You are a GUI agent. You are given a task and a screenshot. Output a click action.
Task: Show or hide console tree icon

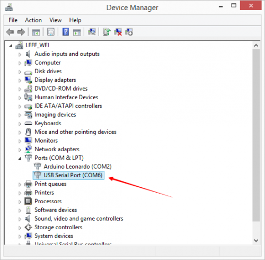(x=36, y=32)
